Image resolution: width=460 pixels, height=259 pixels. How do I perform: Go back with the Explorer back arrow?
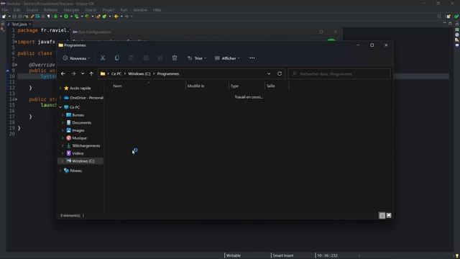point(63,73)
